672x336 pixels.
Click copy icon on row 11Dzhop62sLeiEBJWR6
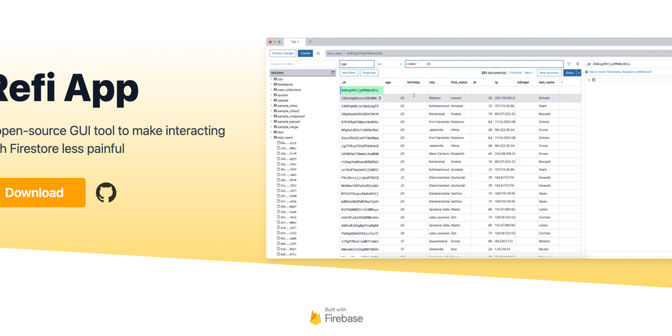pyautogui.click(x=380, y=98)
